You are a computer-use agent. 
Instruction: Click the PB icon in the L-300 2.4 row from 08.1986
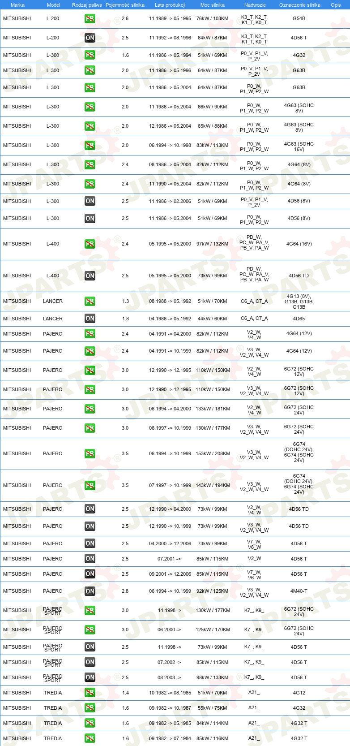pos(90,165)
